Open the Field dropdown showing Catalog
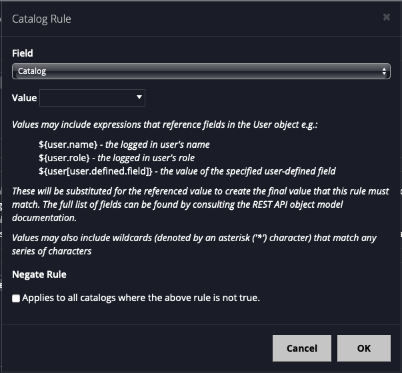 click(x=201, y=71)
